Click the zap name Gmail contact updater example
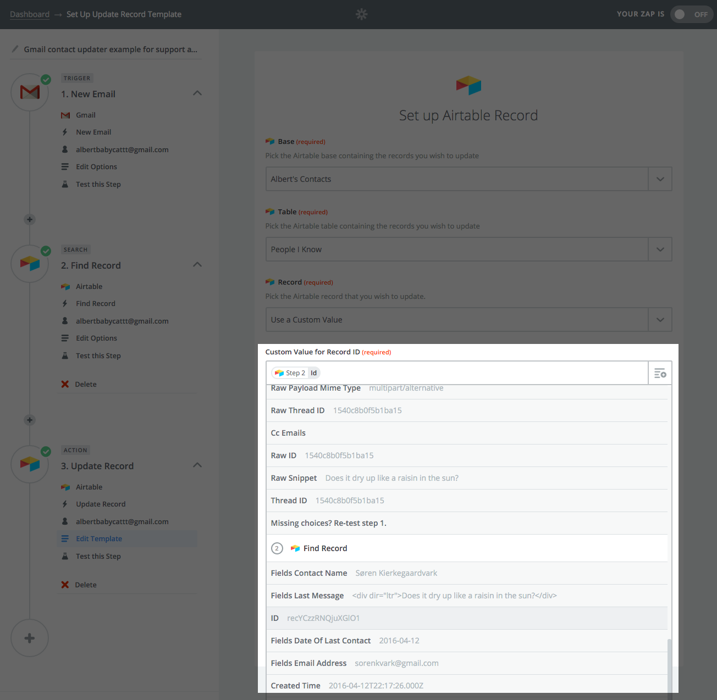Image resolution: width=717 pixels, height=700 pixels. pyautogui.click(x=111, y=49)
